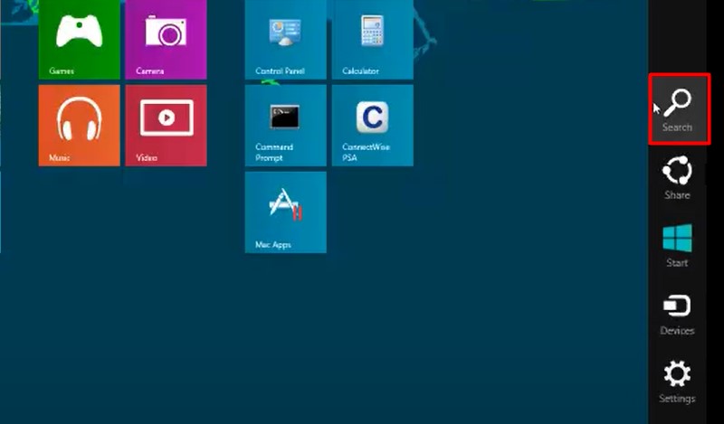Open the Video tile

tap(166, 126)
